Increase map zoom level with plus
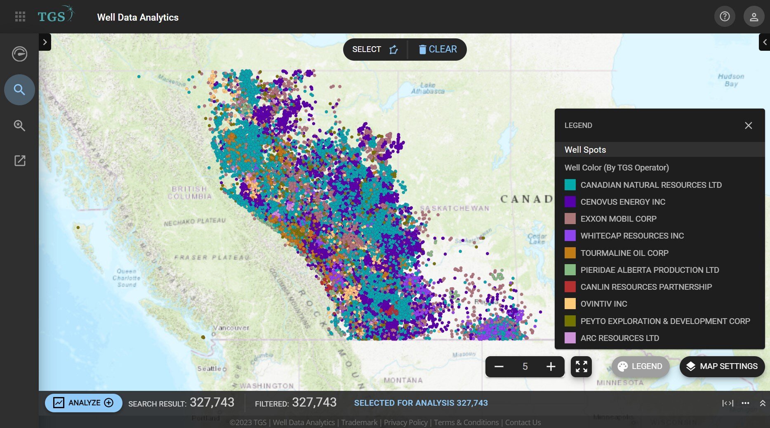 [x=551, y=367]
